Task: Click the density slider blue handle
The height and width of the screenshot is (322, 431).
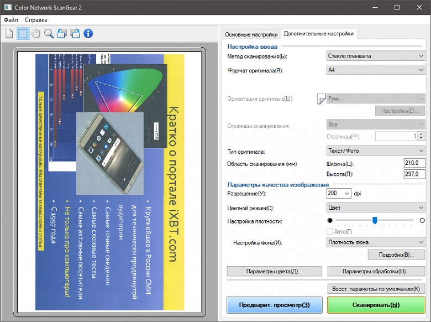Action: 375,220
